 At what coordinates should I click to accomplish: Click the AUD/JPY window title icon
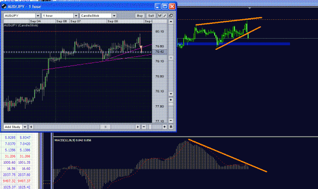[4, 7]
